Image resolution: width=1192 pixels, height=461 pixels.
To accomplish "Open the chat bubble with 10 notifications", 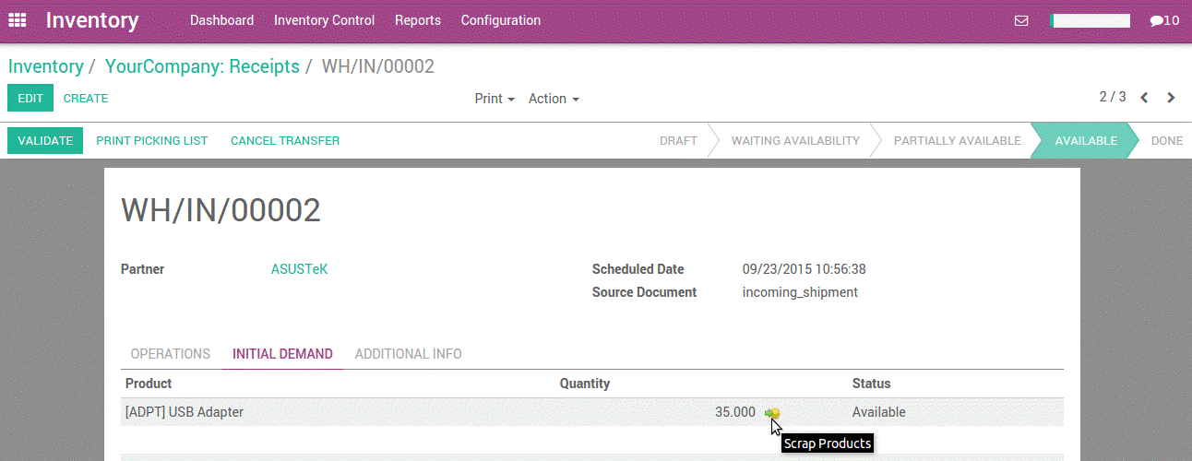I will pyautogui.click(x=1164, y=20).
